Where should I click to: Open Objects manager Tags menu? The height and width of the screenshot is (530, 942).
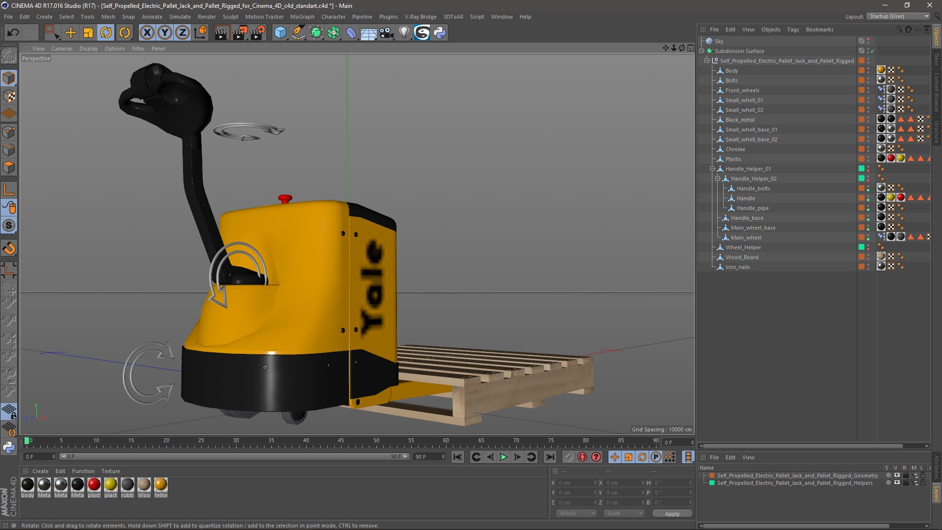(x=793, y=29)
